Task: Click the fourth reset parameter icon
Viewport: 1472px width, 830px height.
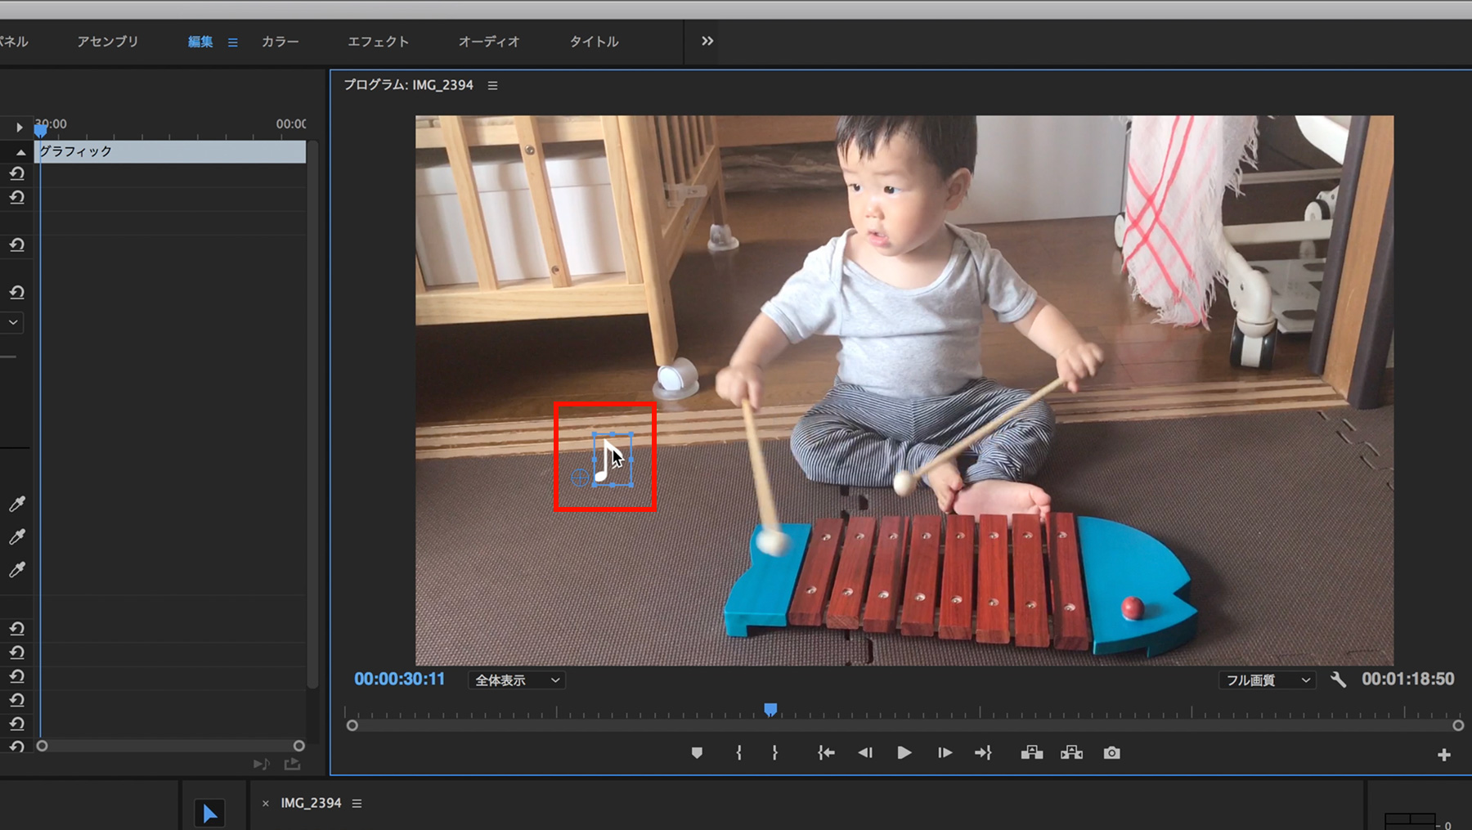Action: point(16,292)
